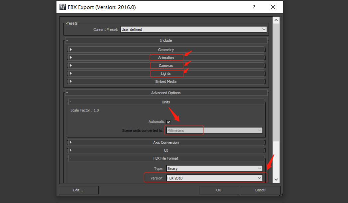Expand the Cameras rollout
Screen dimensions: 348x203
coord(166,66)
